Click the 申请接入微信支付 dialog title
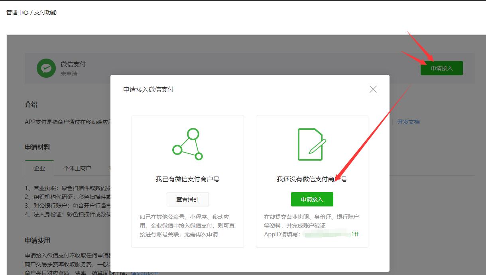 149,89
